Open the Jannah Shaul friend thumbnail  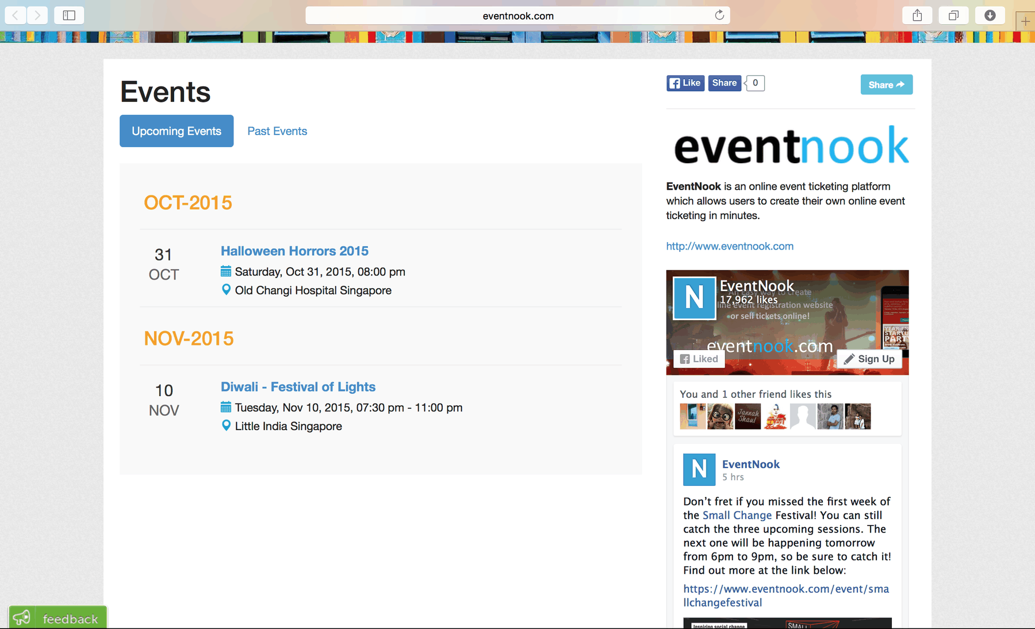747,416
